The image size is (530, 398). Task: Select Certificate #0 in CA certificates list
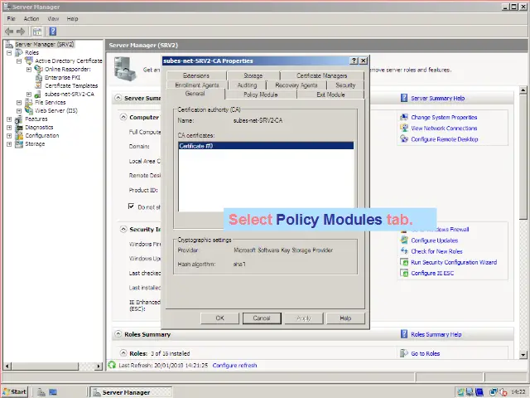pyautogui.click(x=266, y=146)
